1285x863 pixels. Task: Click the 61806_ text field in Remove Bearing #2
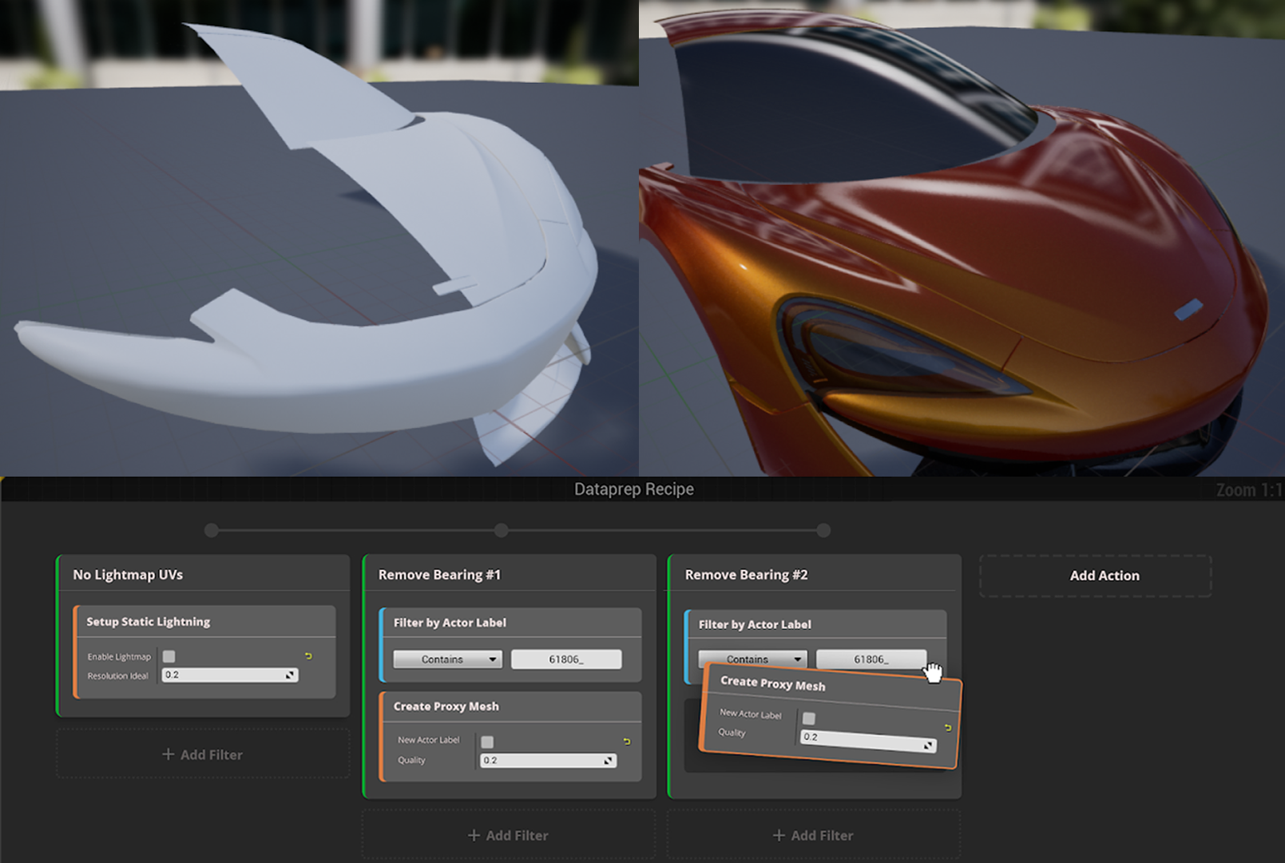[871, 659]
